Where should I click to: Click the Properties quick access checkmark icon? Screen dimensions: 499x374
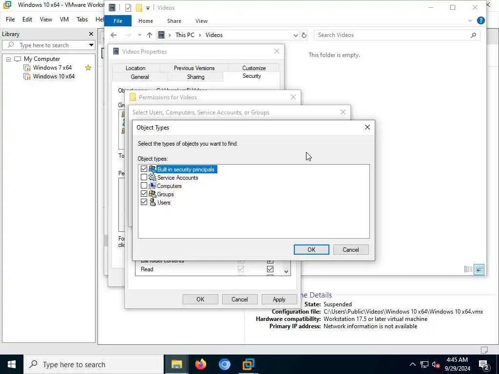pos(128,8)
